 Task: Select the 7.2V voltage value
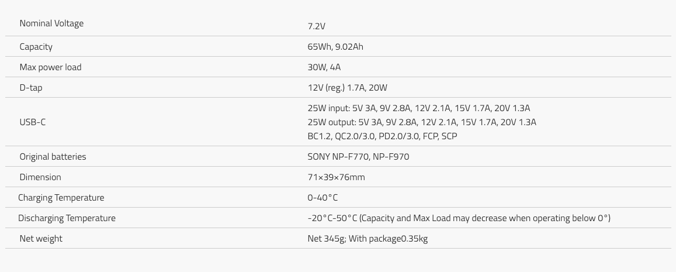317,26
